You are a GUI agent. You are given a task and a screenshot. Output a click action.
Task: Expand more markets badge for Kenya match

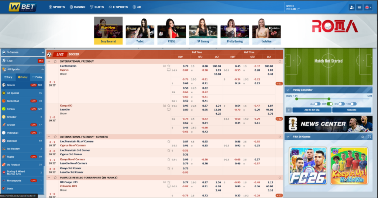pyautogui.click(x=279, y=119)
